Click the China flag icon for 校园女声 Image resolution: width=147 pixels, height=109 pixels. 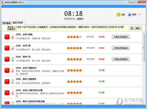7,70
